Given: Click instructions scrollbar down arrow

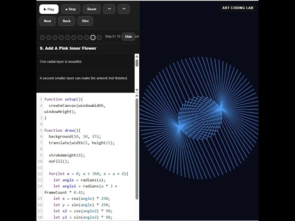Looking at the screenshot, I should click(x=137, y=90).
